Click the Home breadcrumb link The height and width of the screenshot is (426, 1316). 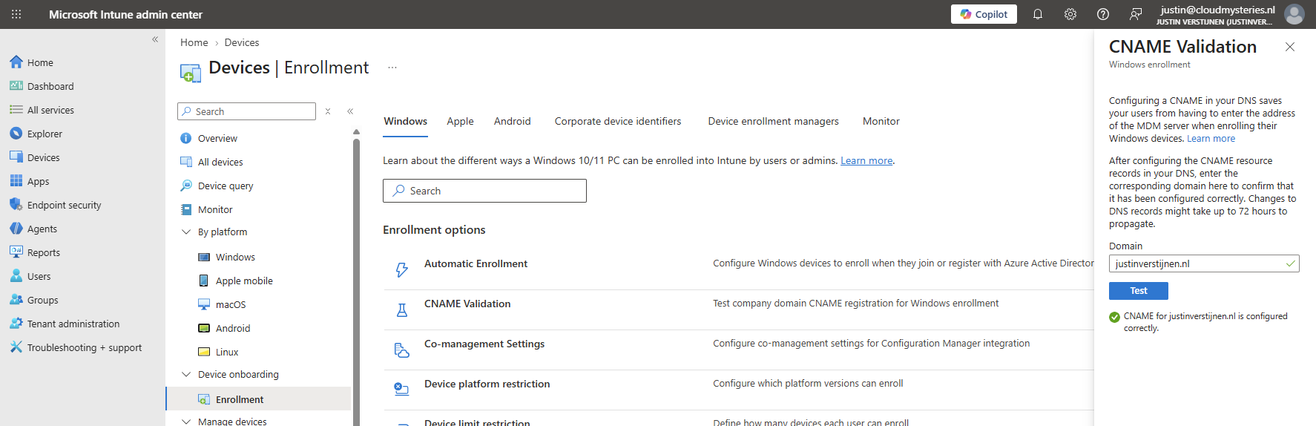point(194,42)
